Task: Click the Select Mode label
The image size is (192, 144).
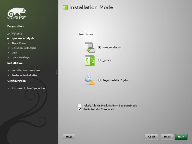Action: pos(86,34)
